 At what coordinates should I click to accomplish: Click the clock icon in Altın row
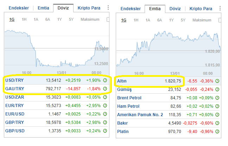217,81
